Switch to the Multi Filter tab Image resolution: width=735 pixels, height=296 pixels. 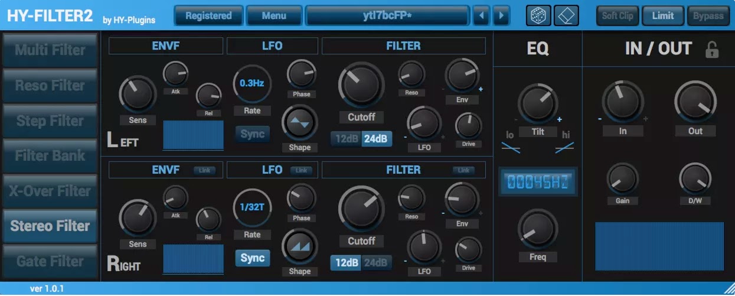50,50
